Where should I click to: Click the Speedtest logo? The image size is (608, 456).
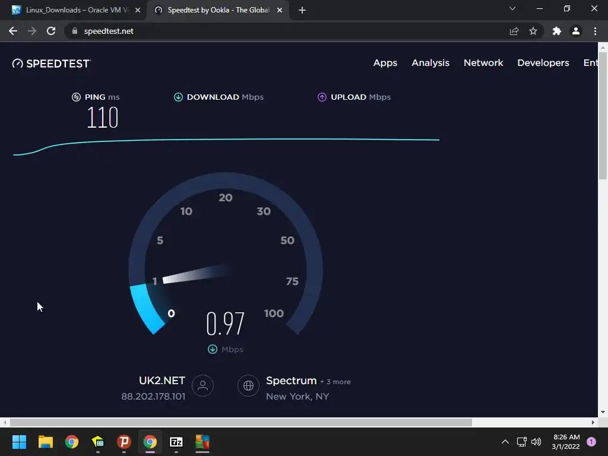click(51, 64)
